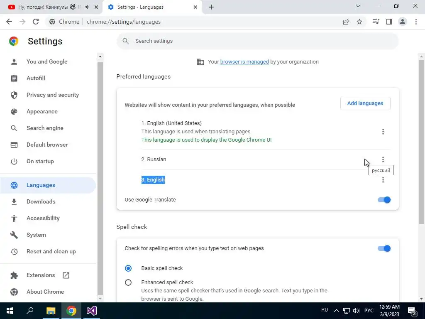Click the 'browser is managed' link

pyautogui.click(x=244, y=61)
